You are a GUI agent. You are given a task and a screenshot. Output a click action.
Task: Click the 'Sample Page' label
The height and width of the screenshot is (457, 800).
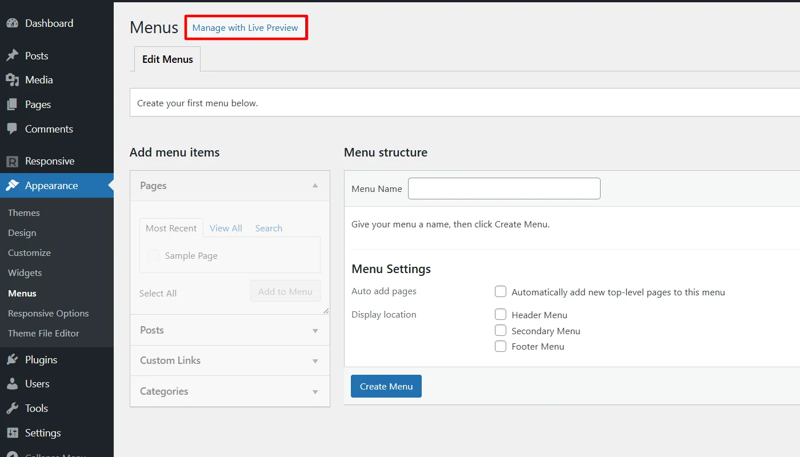[x=191, y=256]
